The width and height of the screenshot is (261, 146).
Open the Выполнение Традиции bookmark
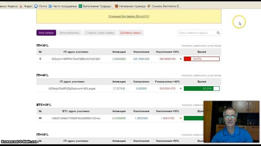pyautogui.click(x=96, y=6)
